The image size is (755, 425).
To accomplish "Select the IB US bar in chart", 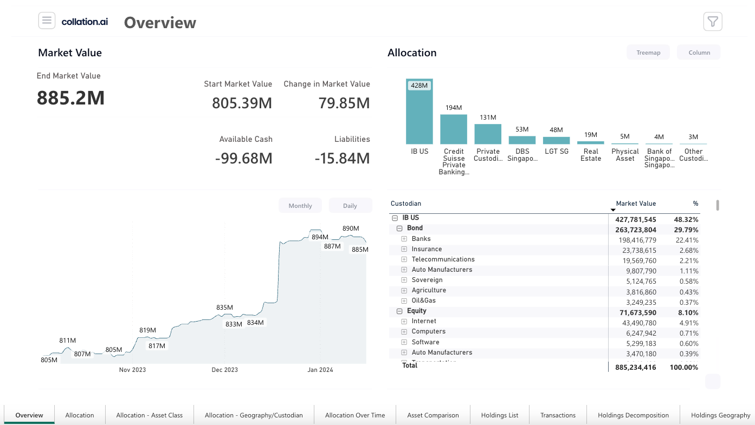I will click(x=419, y=114).
